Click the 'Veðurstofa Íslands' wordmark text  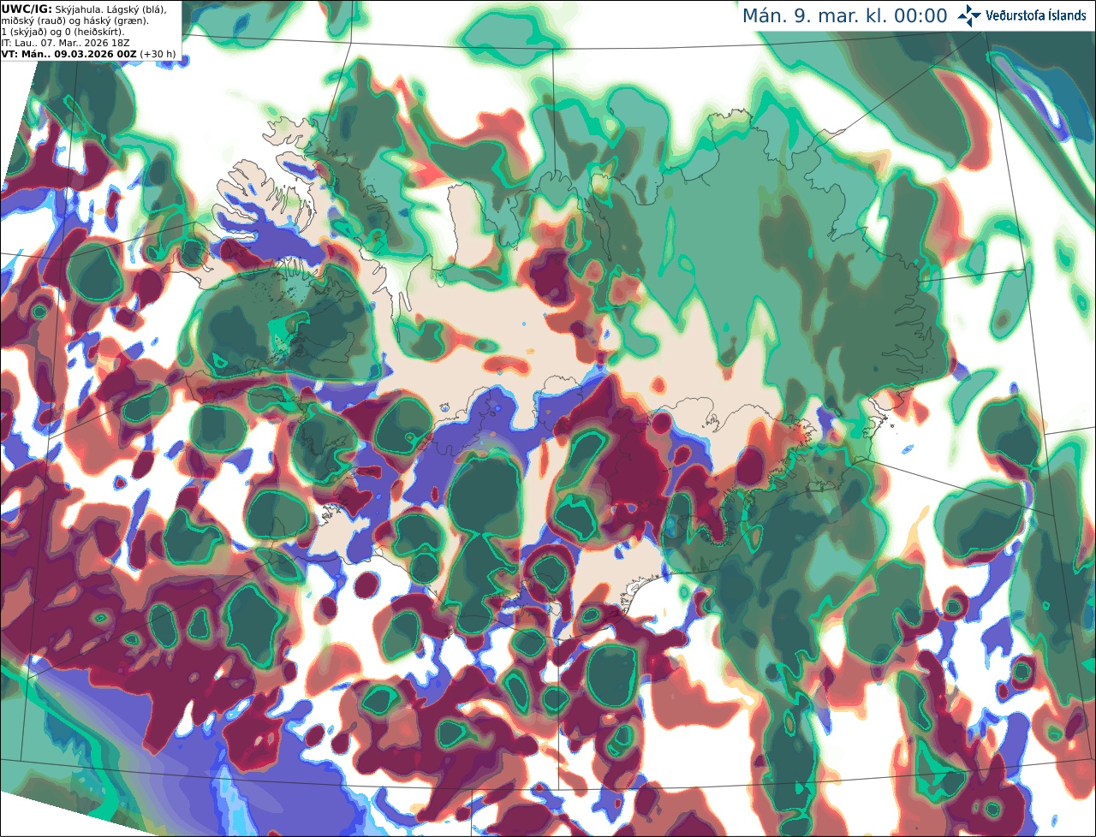pos(1036,15)
